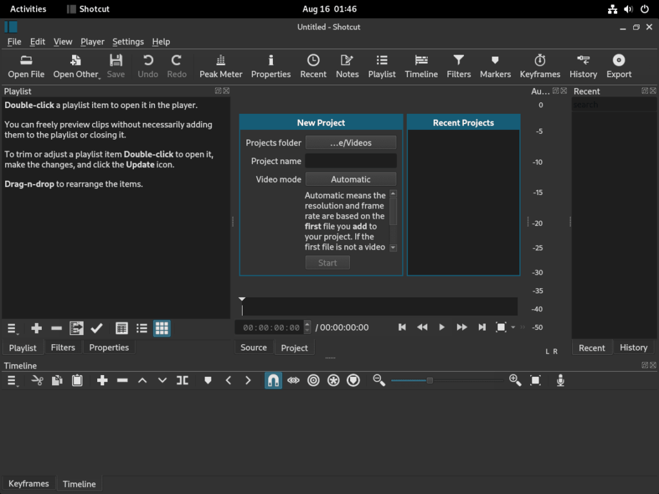Image resolution: width=659 pixels, height=494 pixels.
Task: Ripple delete with the timeline minus icon
Action: [122, 381]
